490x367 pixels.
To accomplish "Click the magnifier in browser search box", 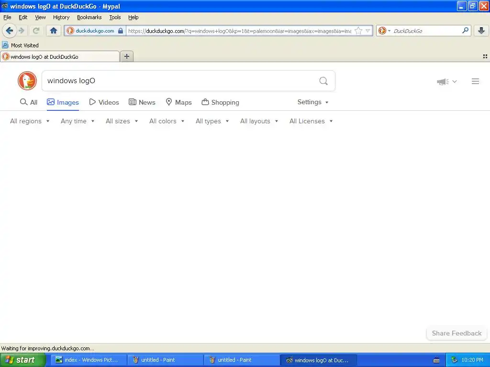I will pyautogui.click(x=465, y=30).
